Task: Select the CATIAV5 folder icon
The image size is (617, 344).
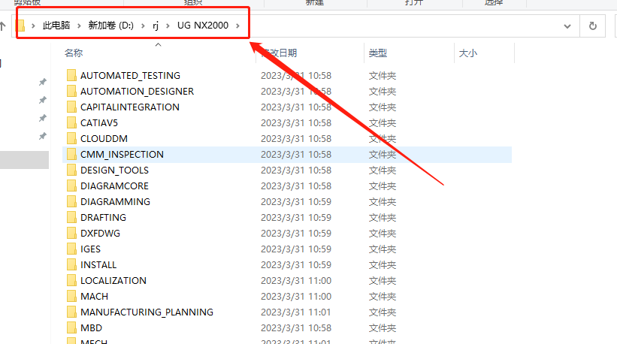Action: pyautogui.click(x=71, y=122)
